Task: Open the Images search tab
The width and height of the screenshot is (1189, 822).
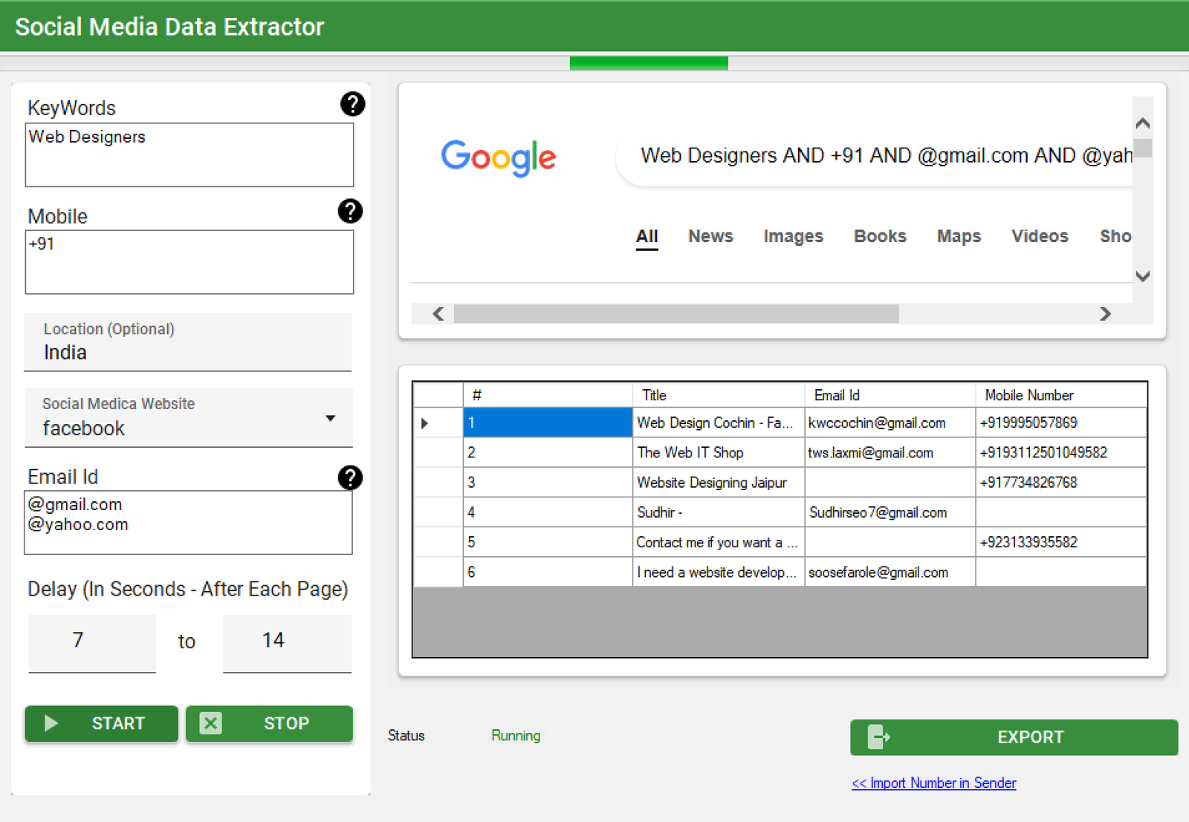Action: [794, 236]
